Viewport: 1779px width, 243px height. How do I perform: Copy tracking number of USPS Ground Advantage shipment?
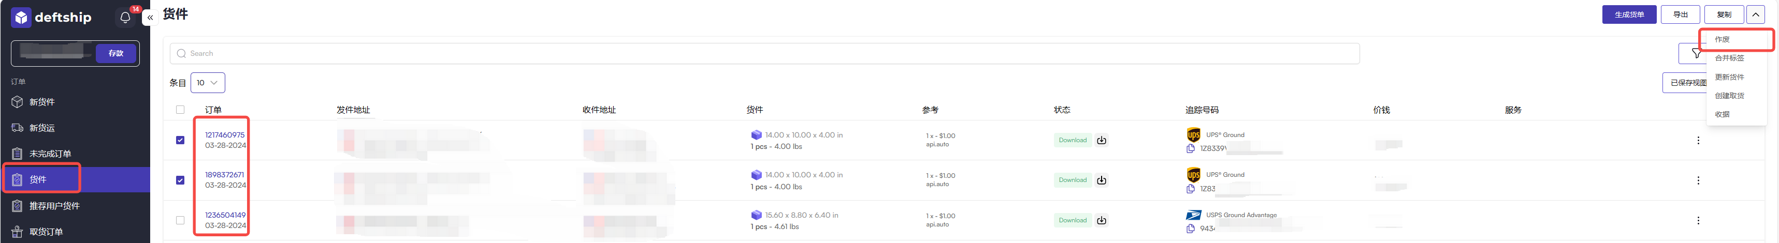click(x=1191, y=229)
